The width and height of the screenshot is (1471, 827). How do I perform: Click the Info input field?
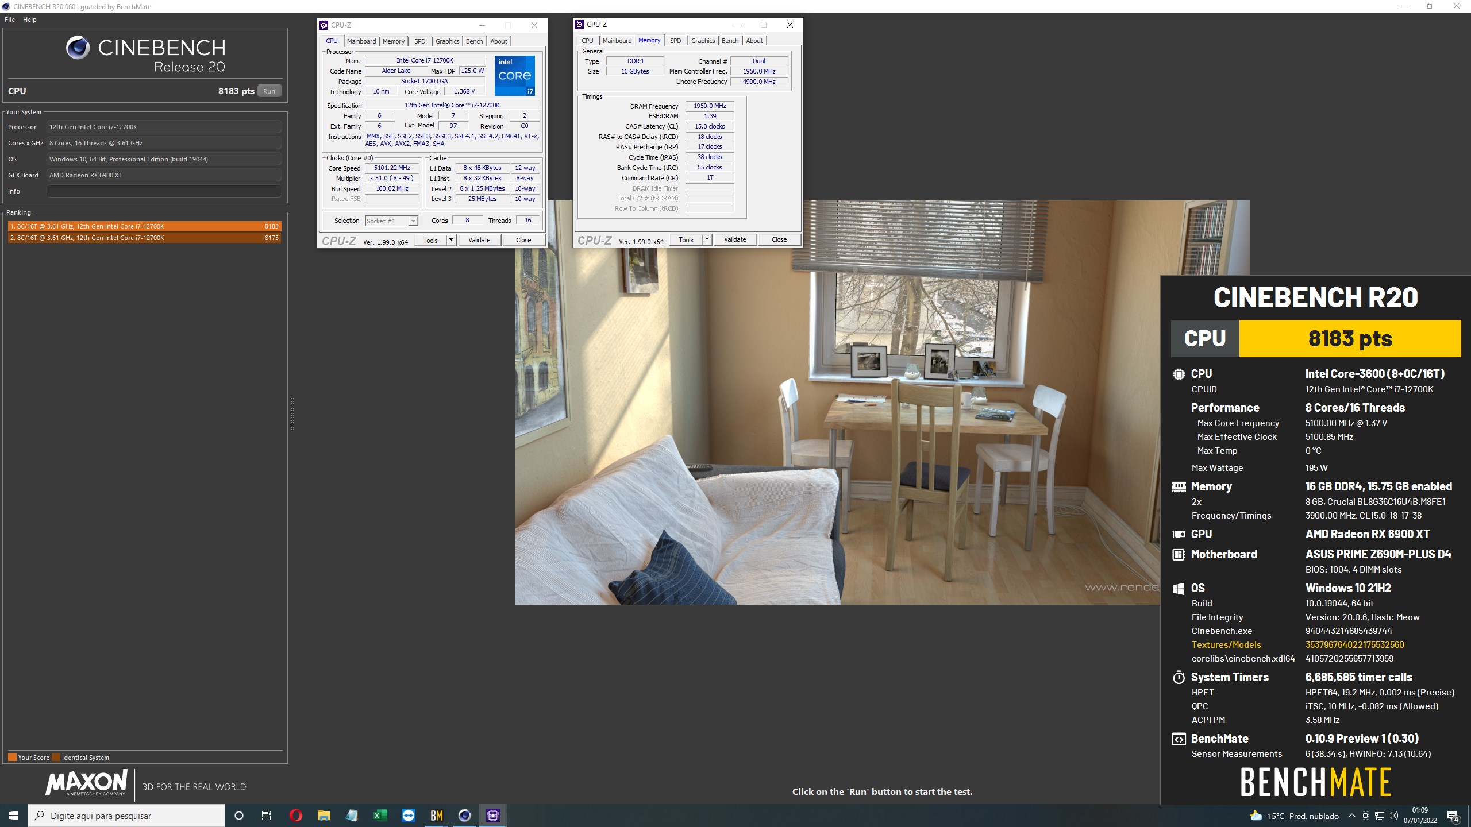[x=164, y=191]
